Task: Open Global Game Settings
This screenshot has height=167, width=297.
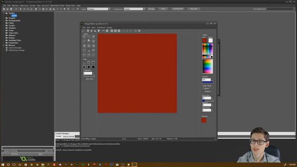Action: click(16, 50)
